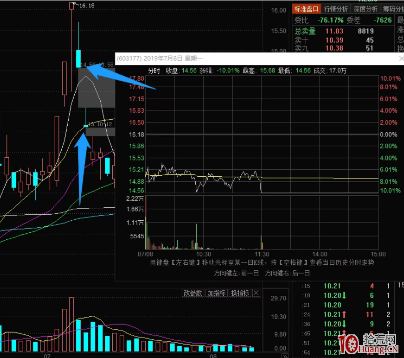Image resolution: width=404 pixels, height=358 pixels.
Task: Close the 603177 intraday popup window
Action: pos(401,59)
